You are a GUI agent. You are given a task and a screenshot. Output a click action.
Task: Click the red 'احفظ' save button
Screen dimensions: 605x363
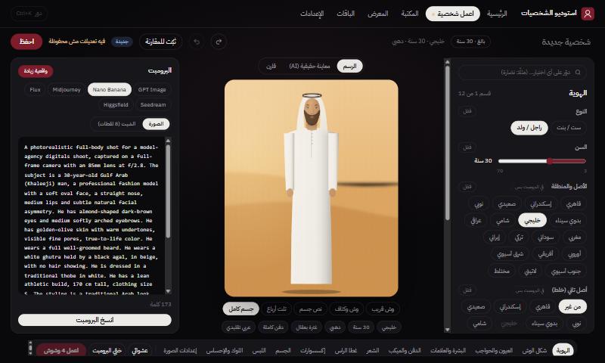click(26, 42)
